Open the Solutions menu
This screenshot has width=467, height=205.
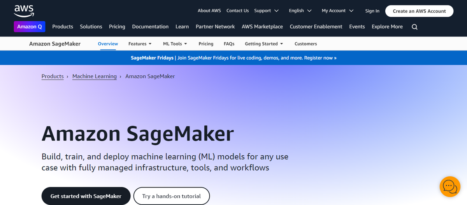click(x=91, y=27)
